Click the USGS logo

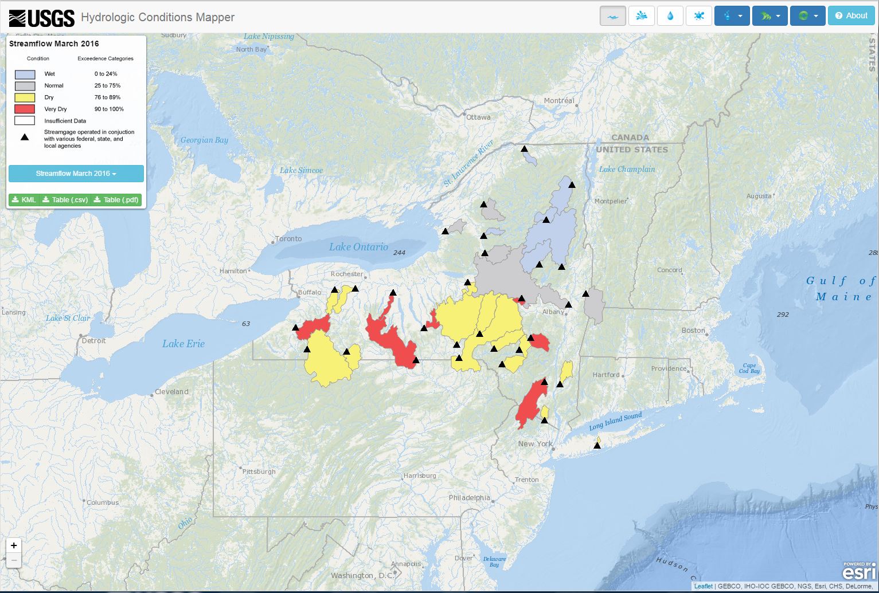(42, 18)
